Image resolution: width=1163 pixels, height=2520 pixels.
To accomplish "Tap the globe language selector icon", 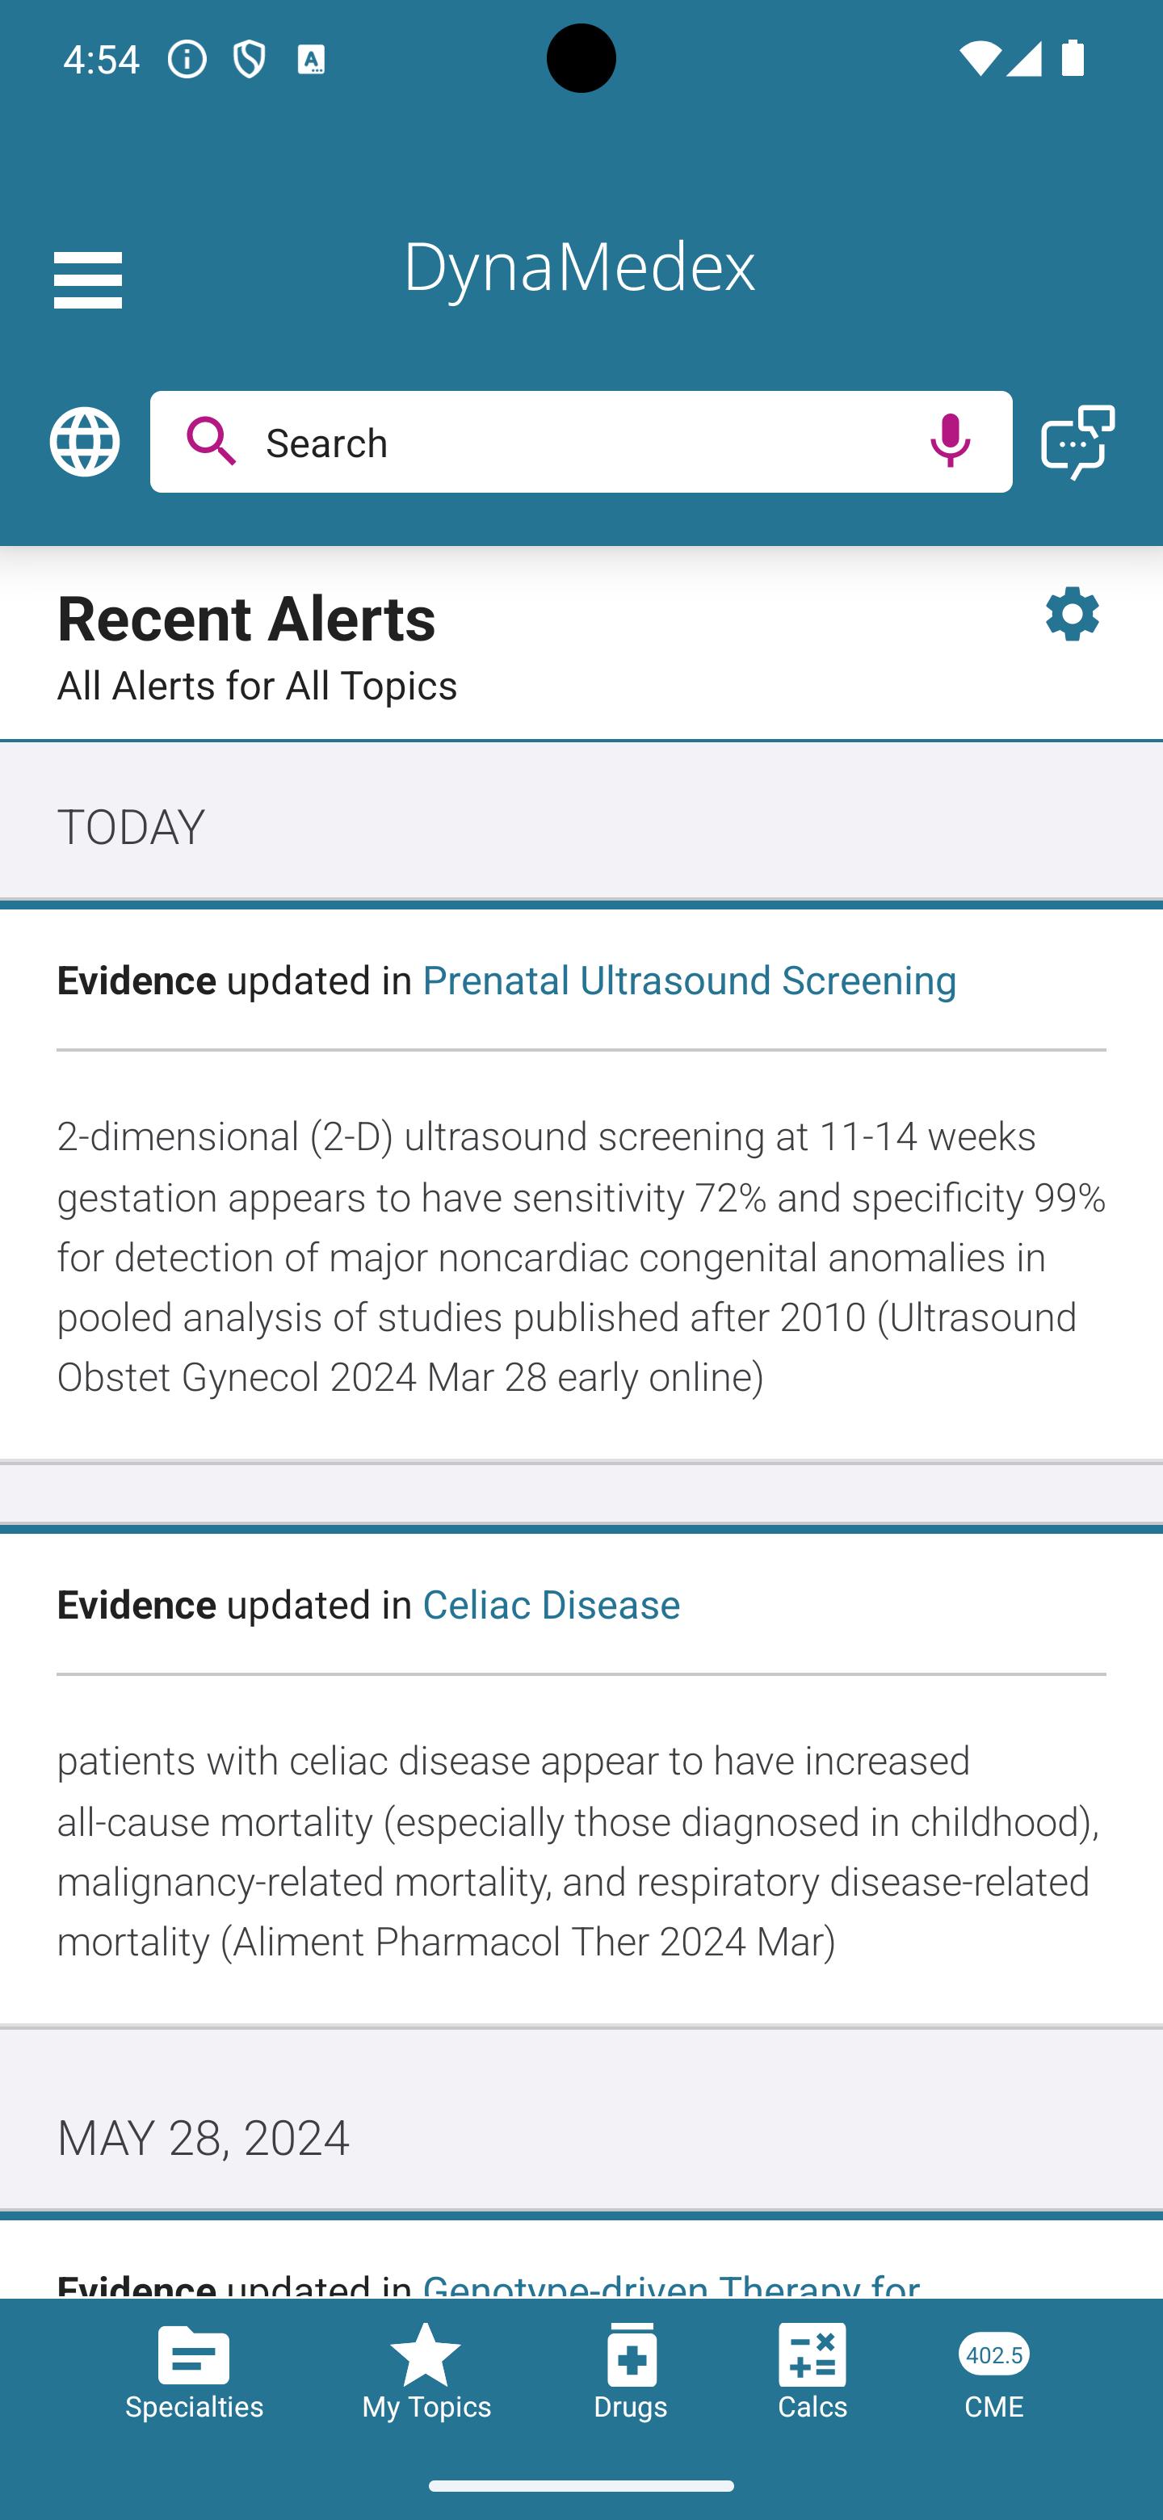I will [x=85, y=442].
